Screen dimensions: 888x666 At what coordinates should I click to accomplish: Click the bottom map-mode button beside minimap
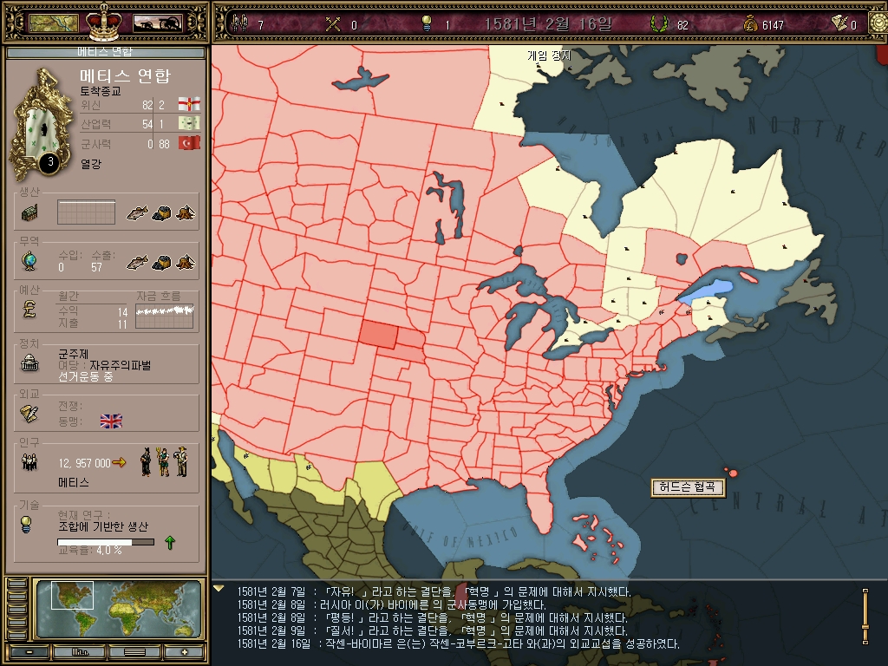tap(17, 634)
